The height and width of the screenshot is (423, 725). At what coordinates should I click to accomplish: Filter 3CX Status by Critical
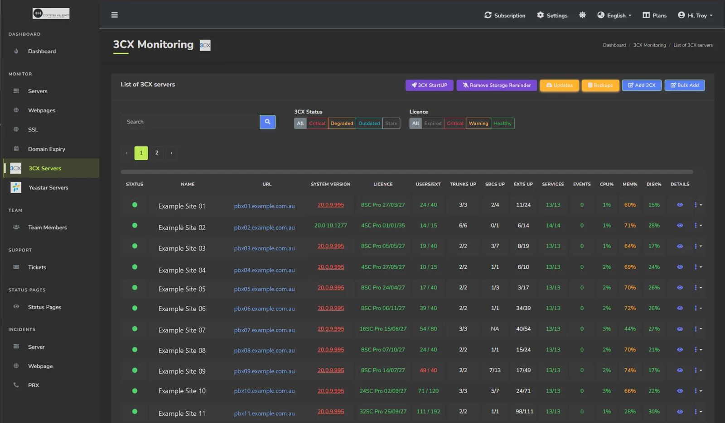pos(317,124)
